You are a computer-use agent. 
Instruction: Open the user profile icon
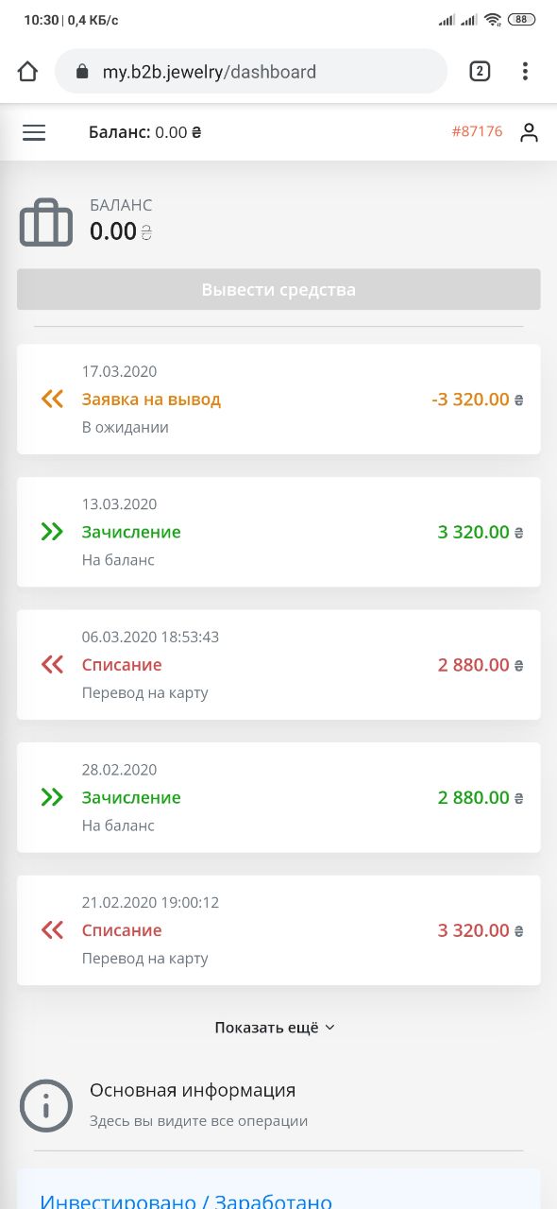click(529, 133)
